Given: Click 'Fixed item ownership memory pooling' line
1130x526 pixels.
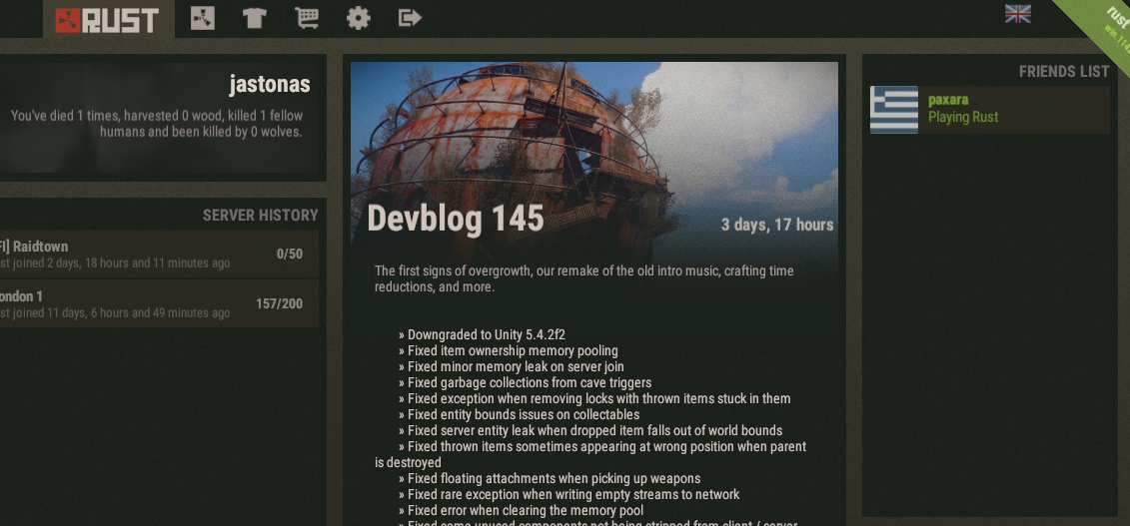Looking at the screenshot, I should click(x=509, y=350).
